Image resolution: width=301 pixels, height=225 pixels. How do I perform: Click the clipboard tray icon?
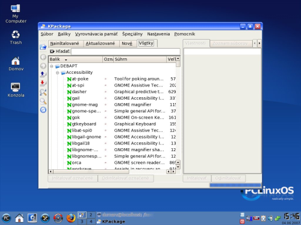point(264,218)
